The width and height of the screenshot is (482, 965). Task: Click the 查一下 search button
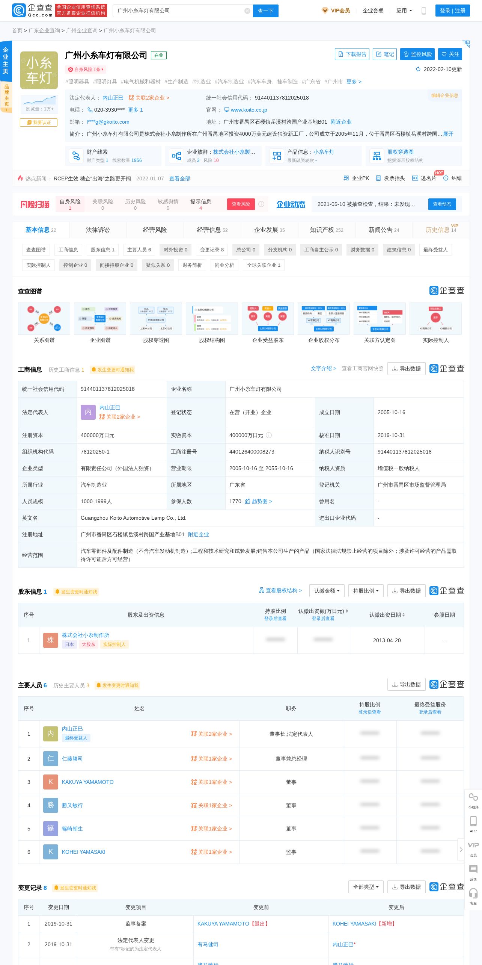click(x=266, y=11)
